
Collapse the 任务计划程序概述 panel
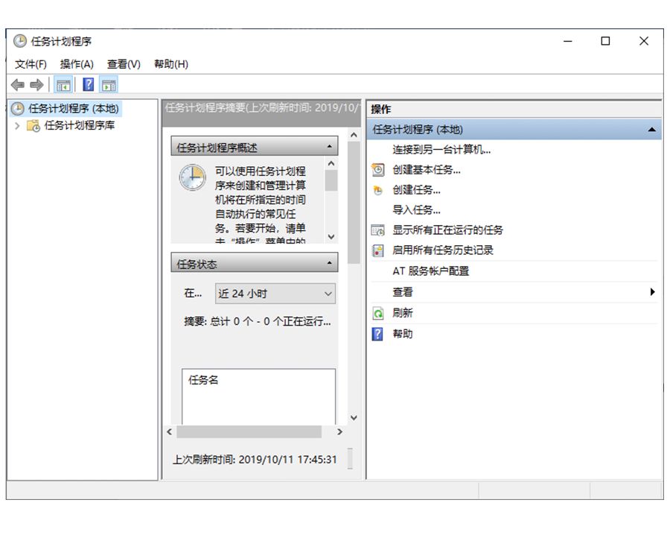click(329, 145)
